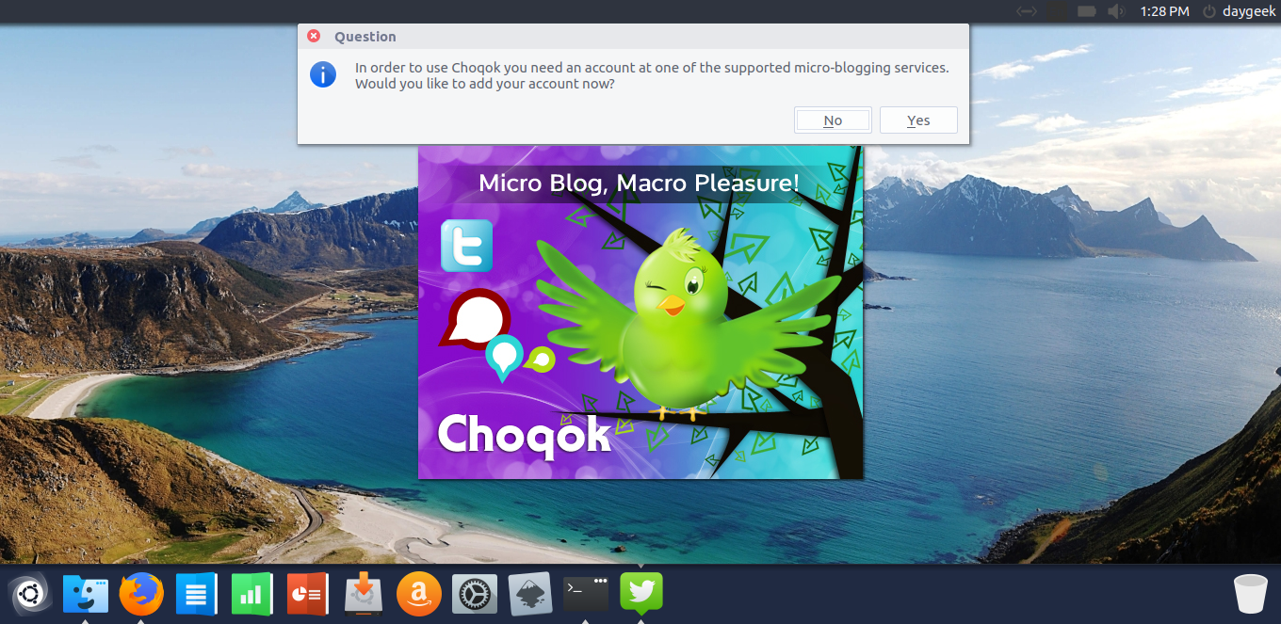This screenshot has width=1281, height=624.
Task: Open Amazon from the dock
Action: tap(418, 594)
